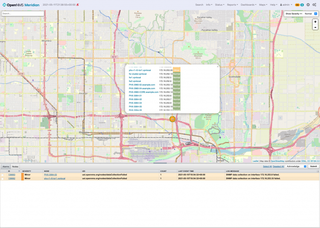This screenshot has height=228, width=320.
Task: Click the cluster marker showing 56 on map
Action: click(172, 119)
